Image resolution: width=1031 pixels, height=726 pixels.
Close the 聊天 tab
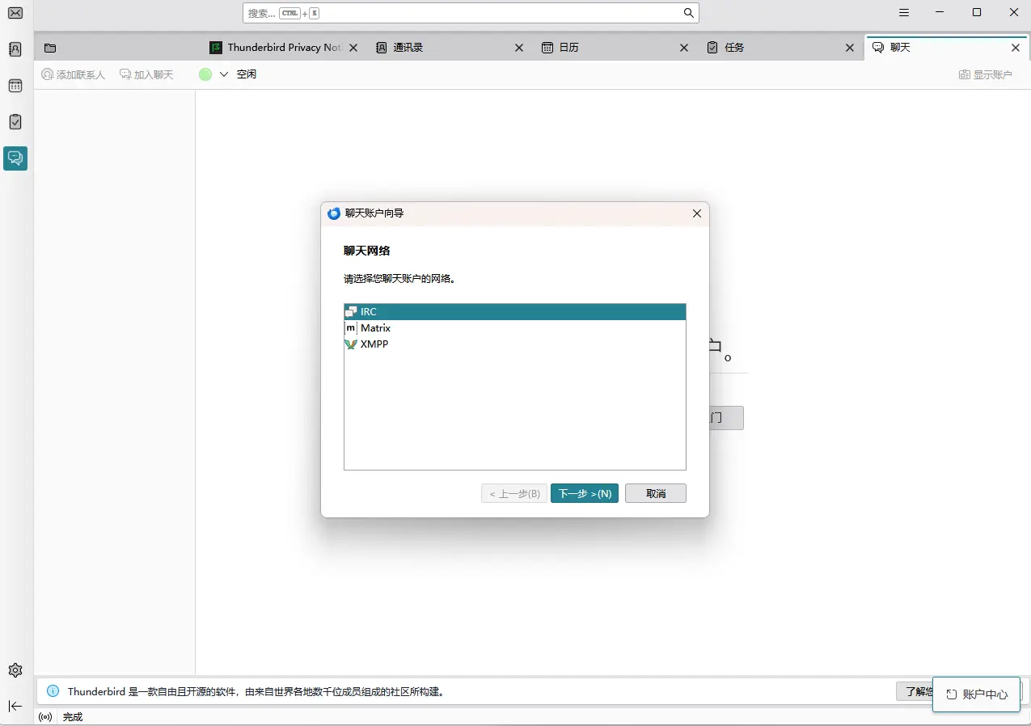pyautogui.click(x=1016, y=48)
